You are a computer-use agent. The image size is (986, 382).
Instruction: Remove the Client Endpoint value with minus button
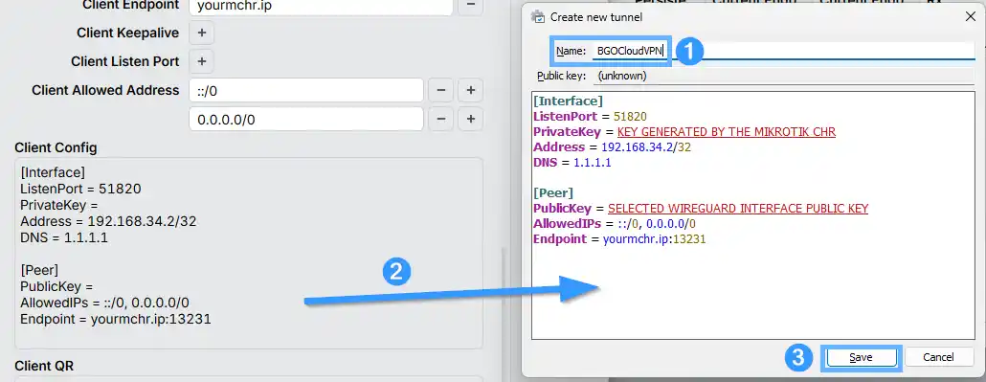point(470,8)
